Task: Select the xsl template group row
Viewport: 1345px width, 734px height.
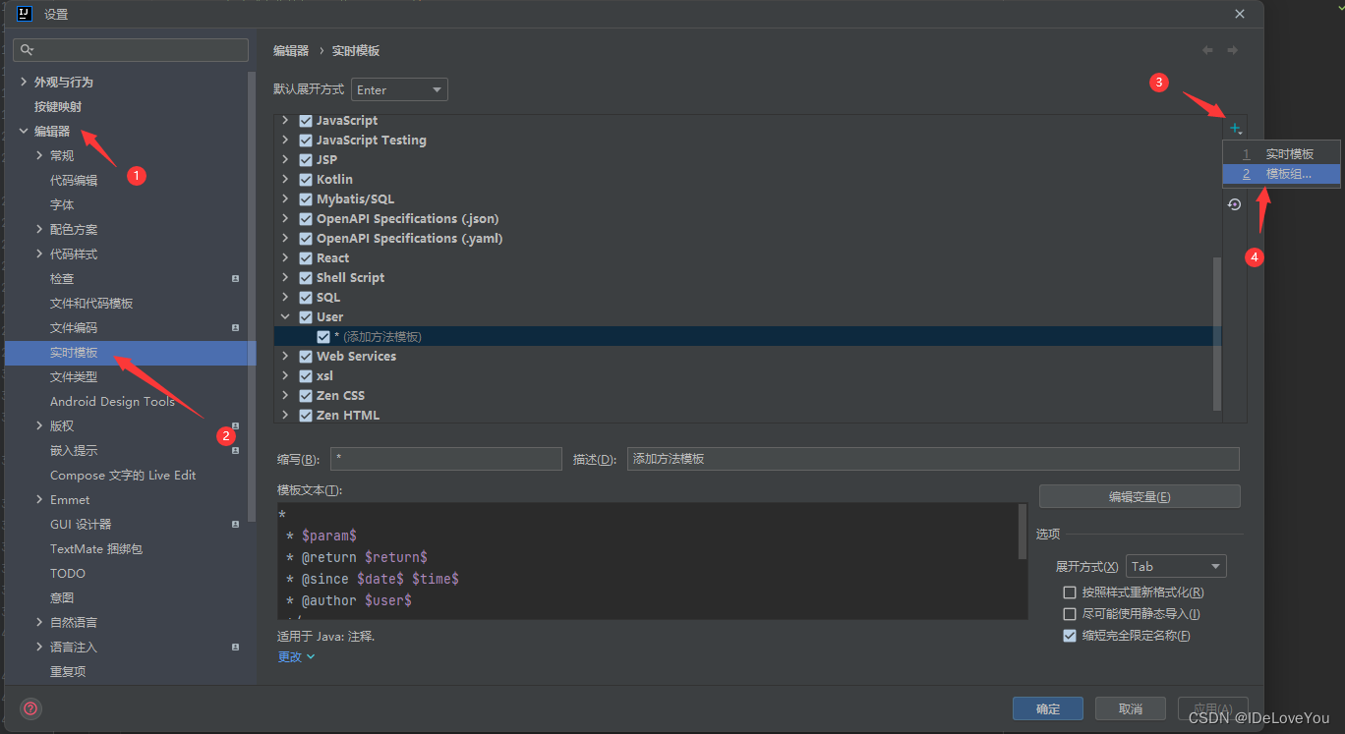Action: (747, 375)
